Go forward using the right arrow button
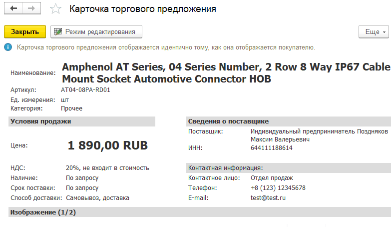 coord(31,9)
